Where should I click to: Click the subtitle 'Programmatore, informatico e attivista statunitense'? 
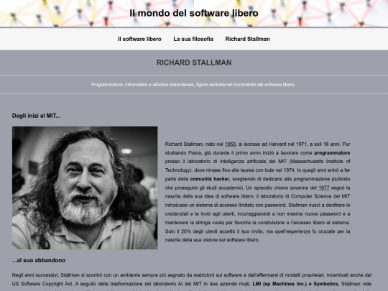(142, 85)
